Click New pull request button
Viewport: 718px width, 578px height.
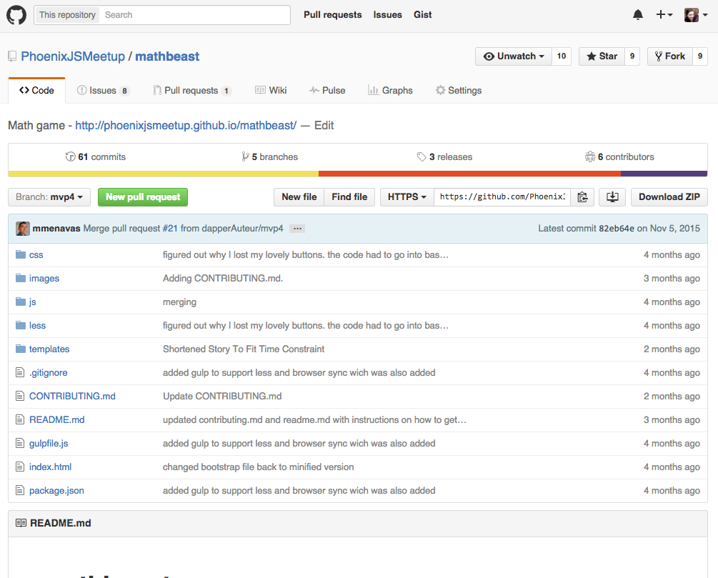click(143, 197)
